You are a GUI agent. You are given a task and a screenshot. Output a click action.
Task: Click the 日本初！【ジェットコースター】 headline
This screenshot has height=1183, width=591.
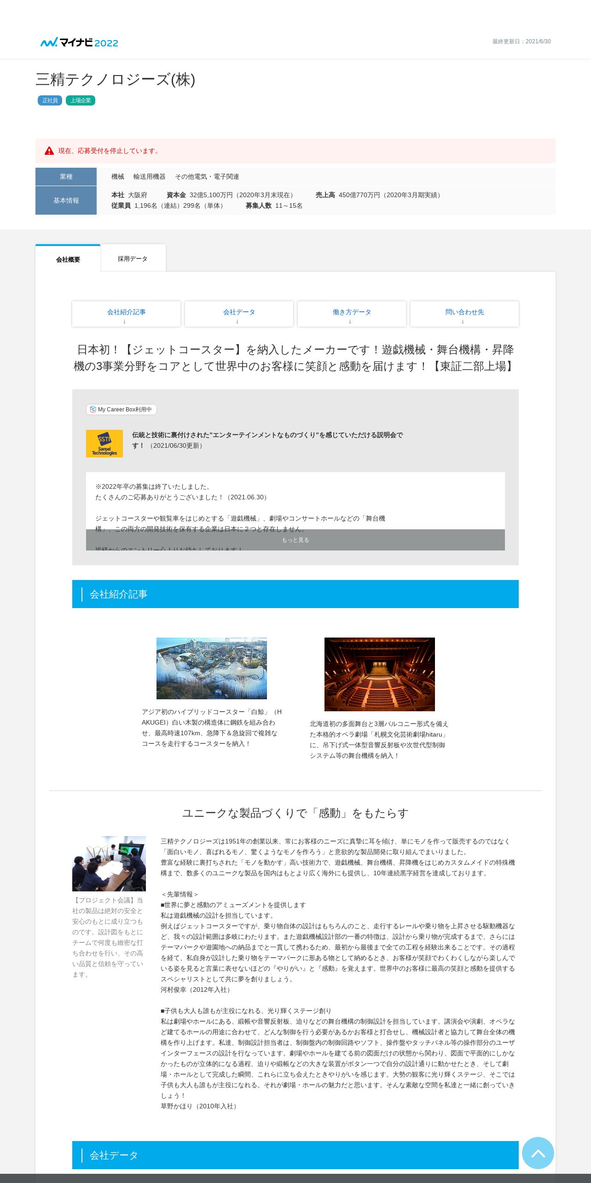pos(295,358)
